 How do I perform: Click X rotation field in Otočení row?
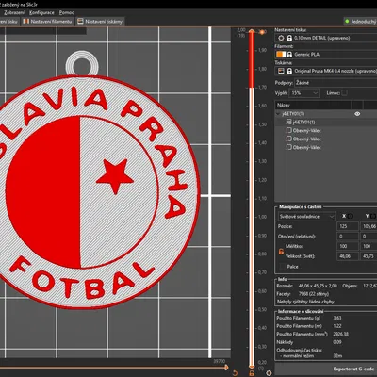coord(348,237)
